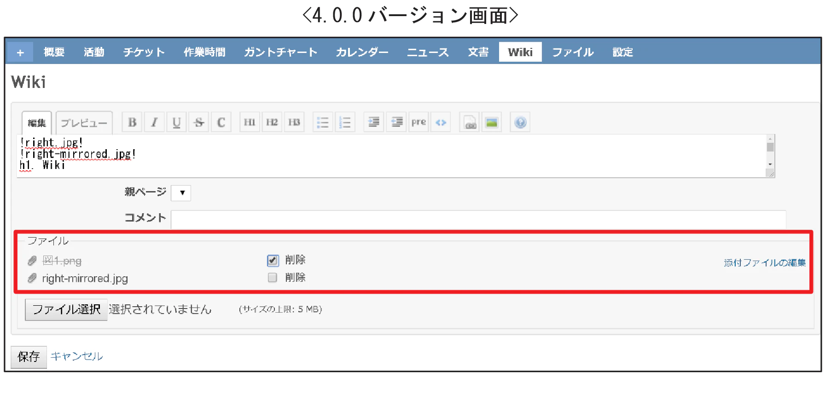Image resolution: width=837 pixels, height=396 pixels.
Task: Insert a numbered ordered list
Action: click(345, 122)
